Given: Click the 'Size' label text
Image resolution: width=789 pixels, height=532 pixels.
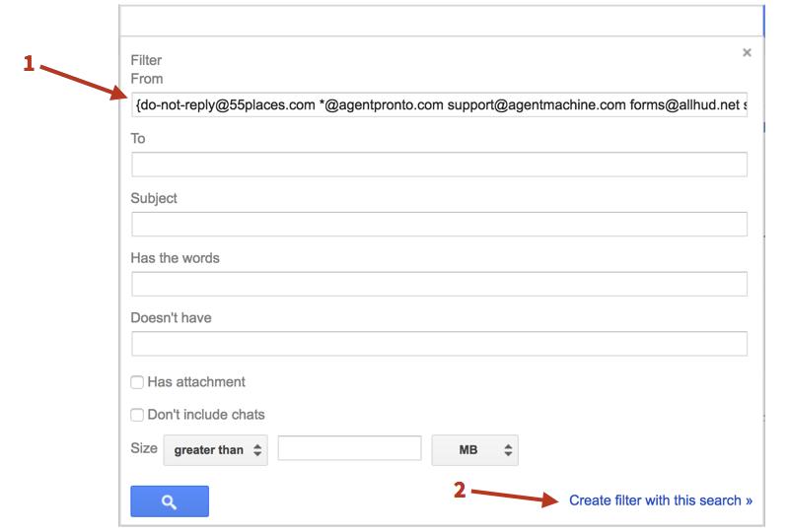Looking at the screenshot, I should [144, 448].
